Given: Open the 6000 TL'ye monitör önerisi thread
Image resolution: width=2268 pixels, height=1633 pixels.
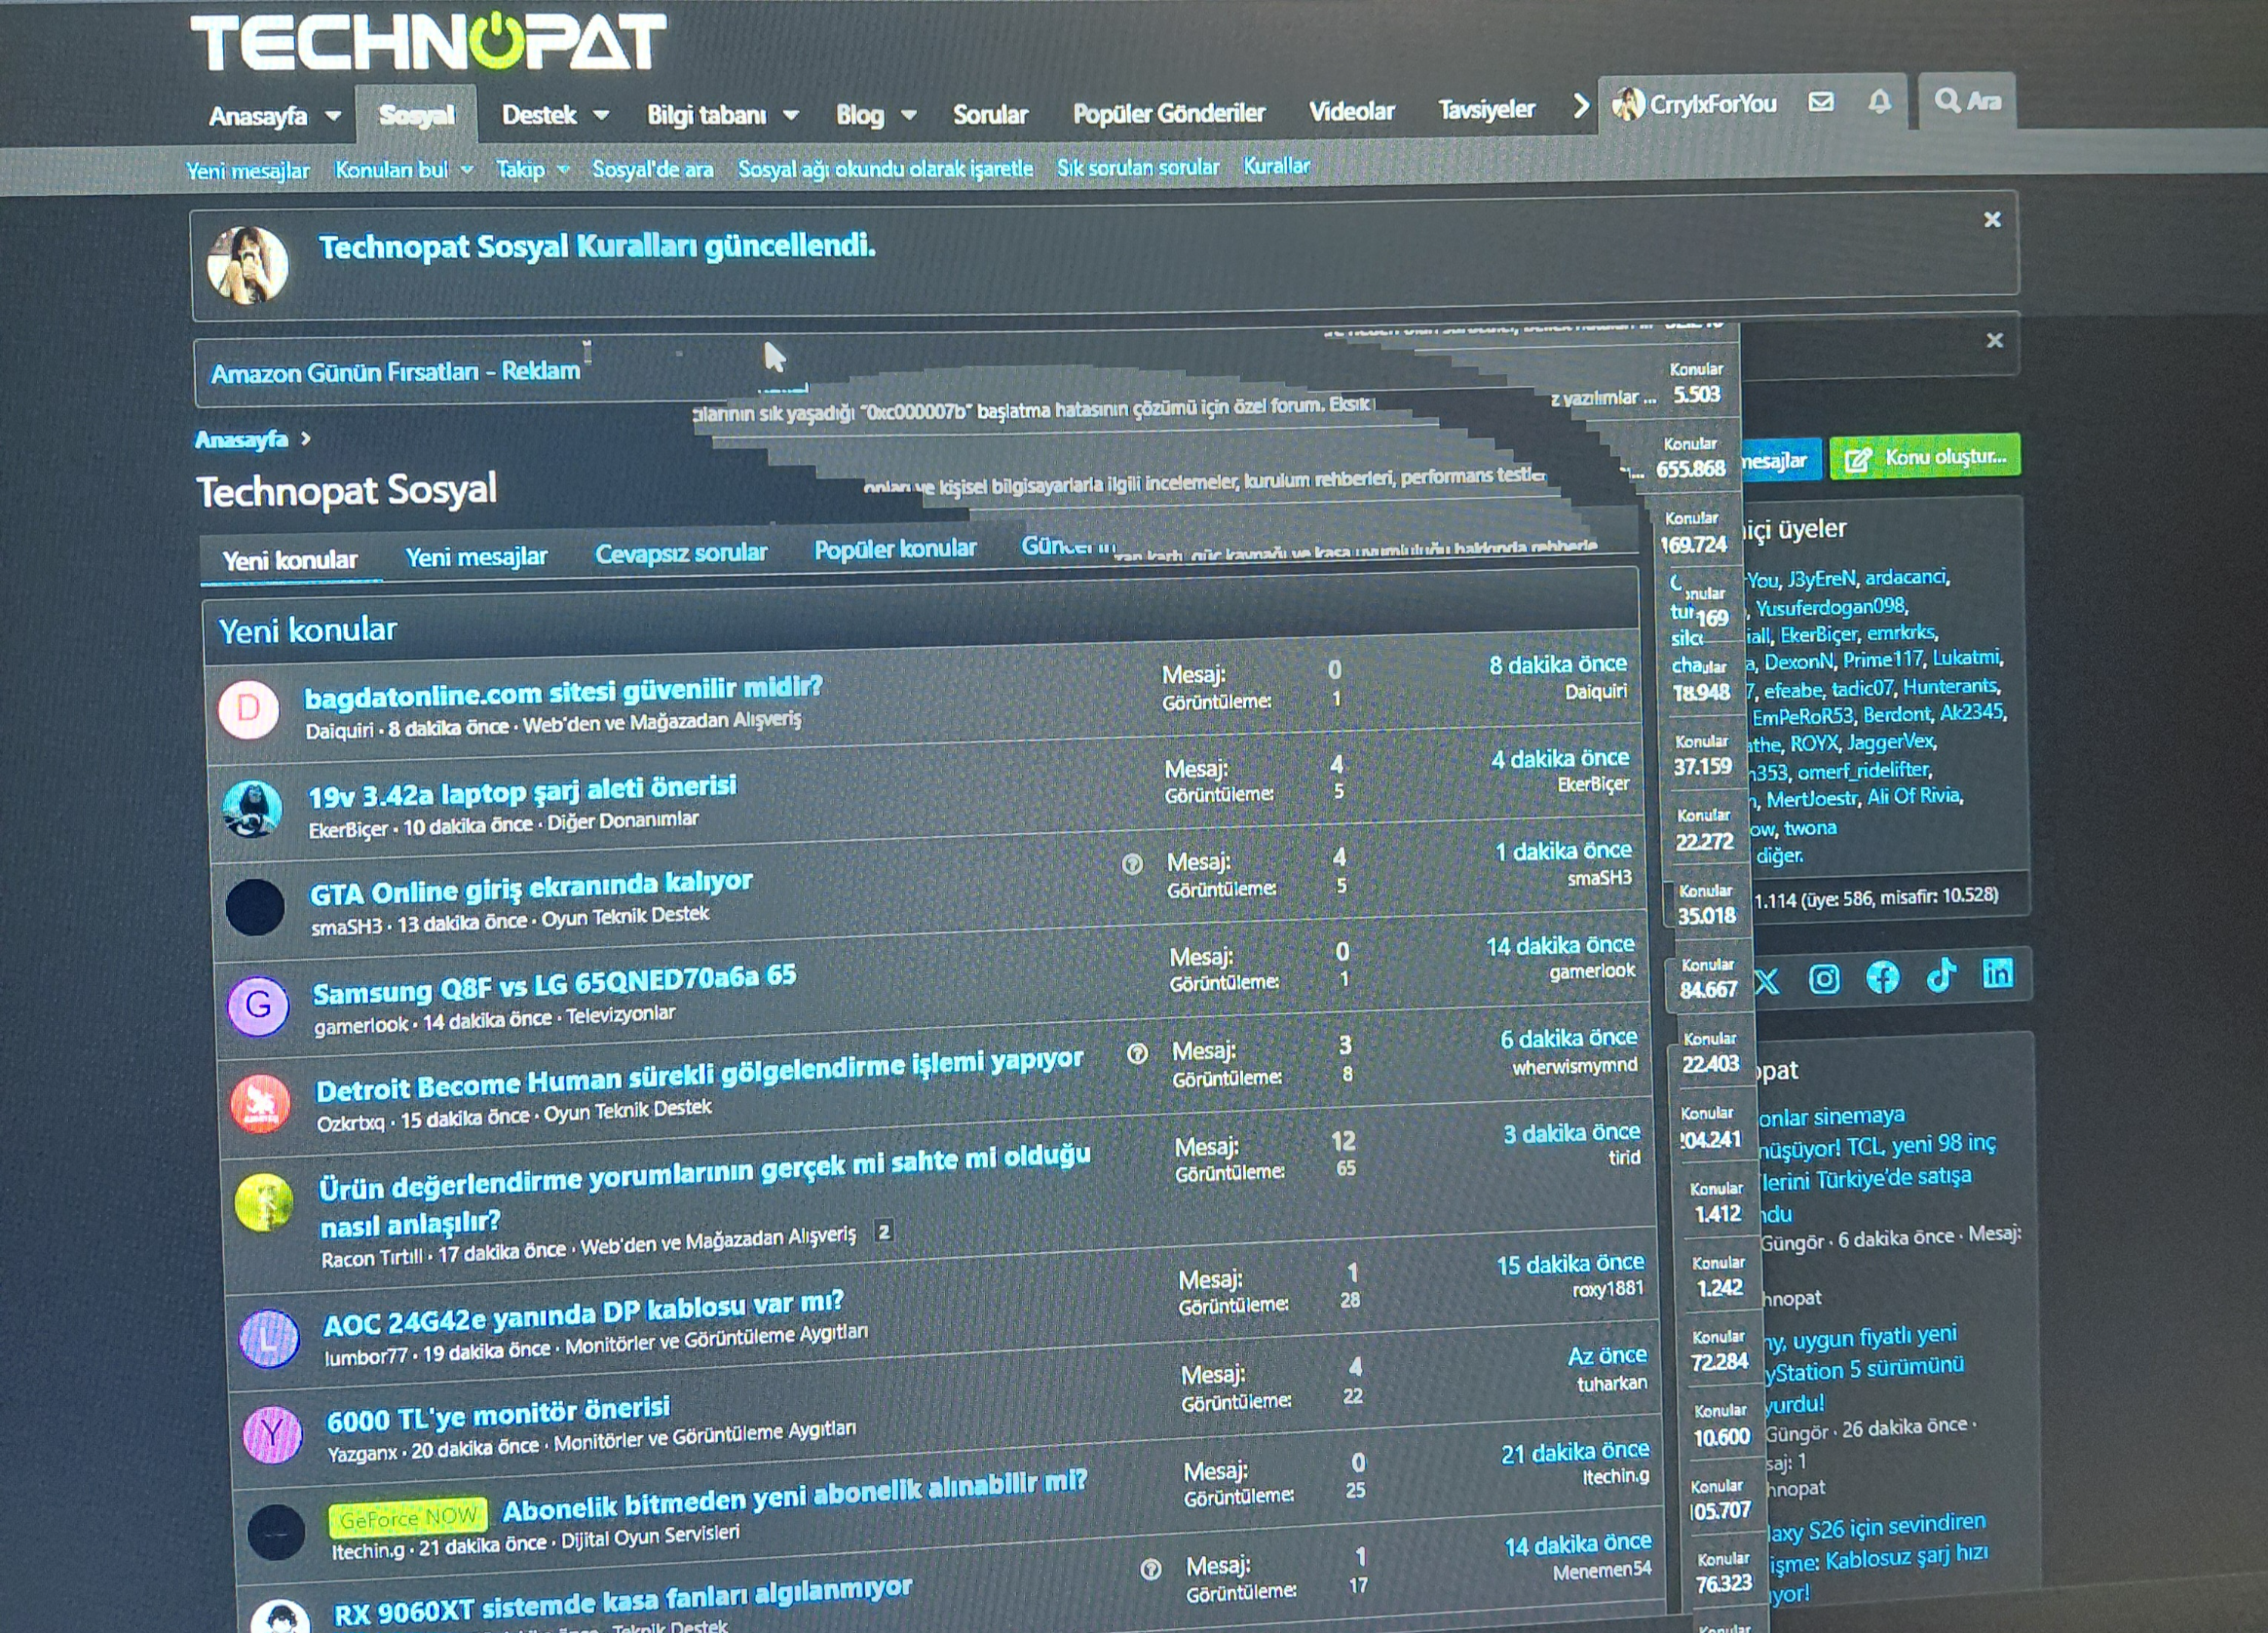Looking at the screenshot, I should coord(498,1413).
